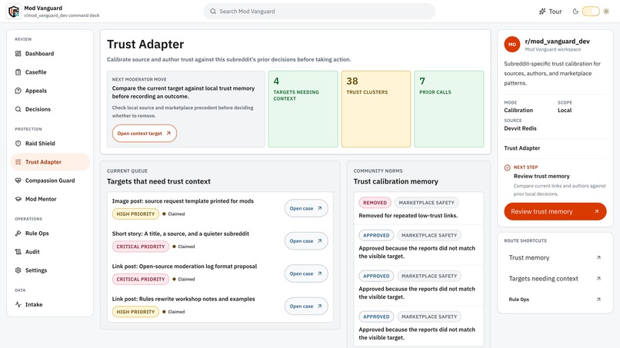Click the Casefile clipboard icon
The image size is (620, 348).
(18, 72)
